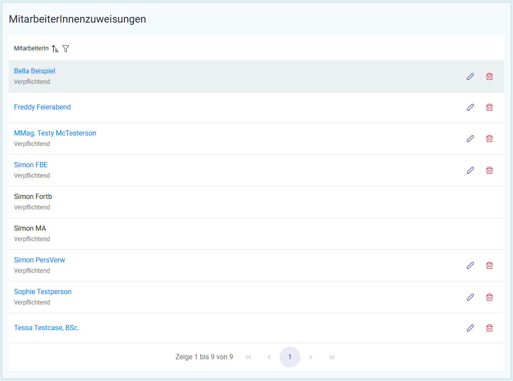Click the edit pencil for Bella Beispiel
Screen dimensions: 513x381
click(x=470, y=76)
